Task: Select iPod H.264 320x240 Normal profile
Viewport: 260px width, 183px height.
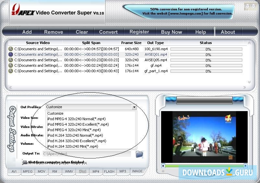Action: click(91, 135)
